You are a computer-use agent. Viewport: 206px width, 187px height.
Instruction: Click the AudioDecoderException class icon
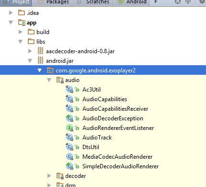click(x=69, y=118)
